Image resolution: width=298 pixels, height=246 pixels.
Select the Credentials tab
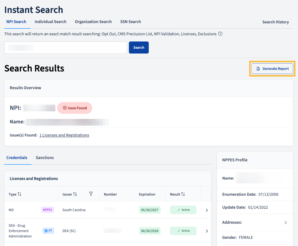tap(17, 157)
